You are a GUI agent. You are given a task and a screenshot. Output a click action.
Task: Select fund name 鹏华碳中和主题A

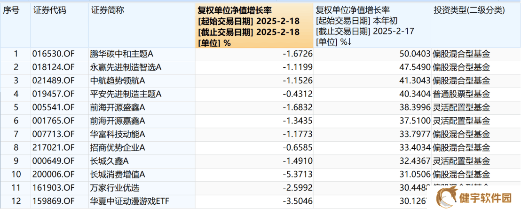(x=121, y=54)
